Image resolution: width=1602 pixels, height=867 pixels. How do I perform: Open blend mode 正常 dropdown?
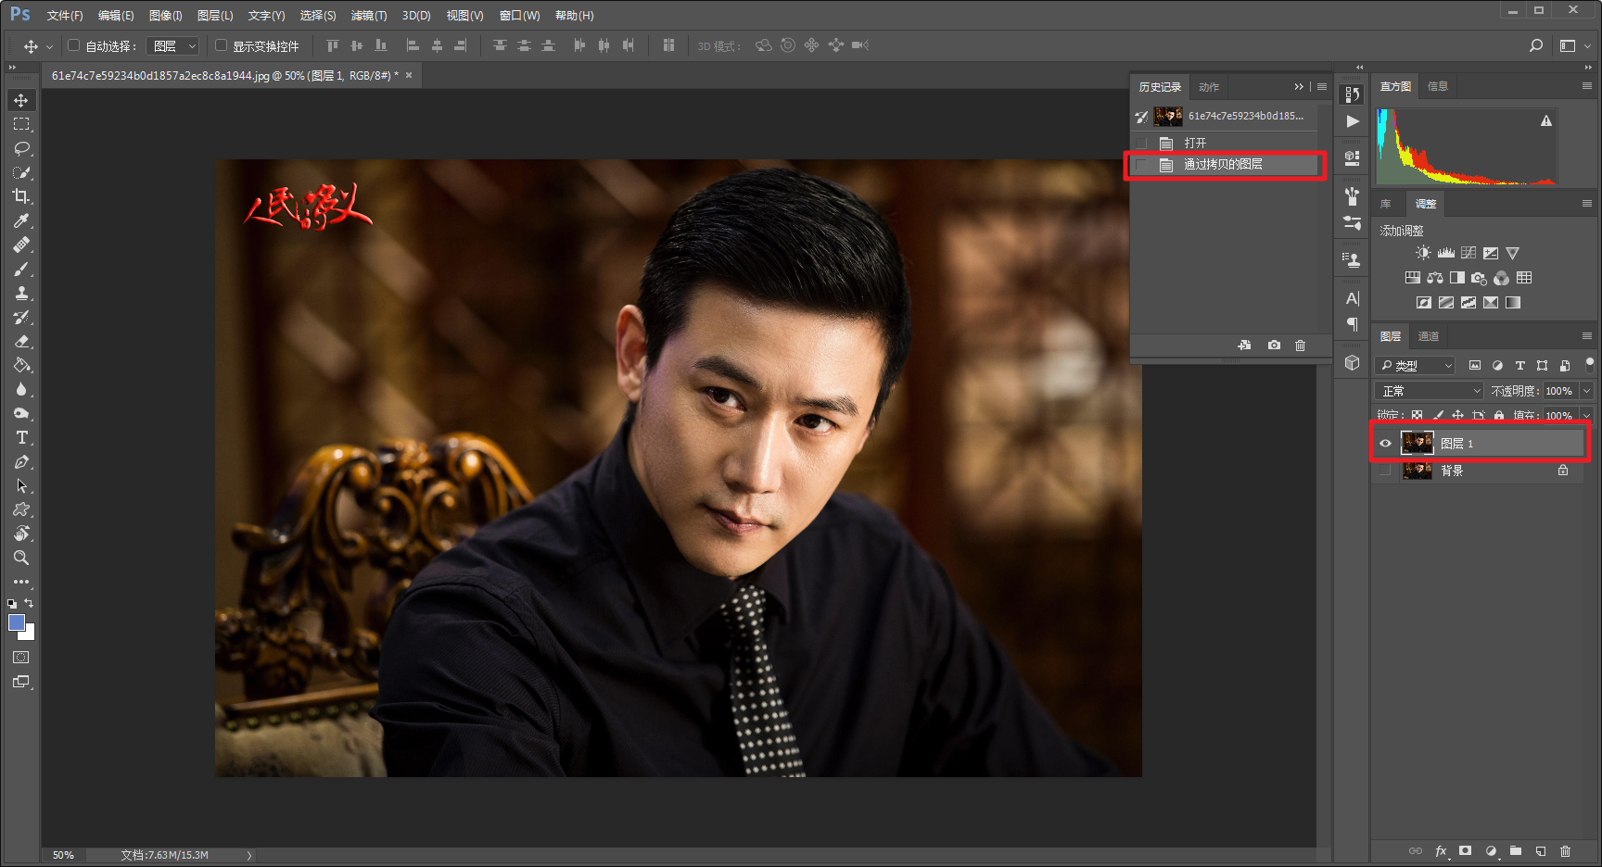(1430, 391)
